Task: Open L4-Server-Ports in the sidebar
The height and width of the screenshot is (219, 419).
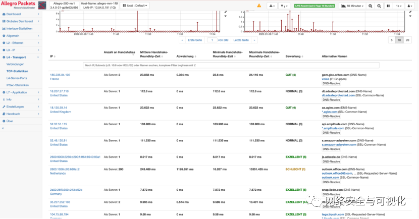Action: point(17,78)
